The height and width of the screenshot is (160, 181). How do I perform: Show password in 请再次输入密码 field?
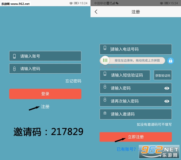[x=167, y=101]
